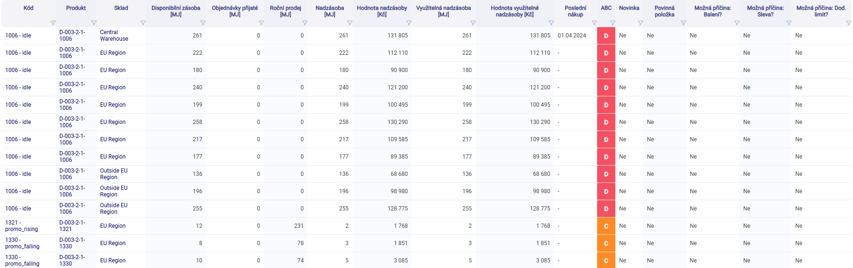The width and height of the screenshot is (853, 268).
Task: Click the Využitelná nadzásoba column header
Action: 443,11
